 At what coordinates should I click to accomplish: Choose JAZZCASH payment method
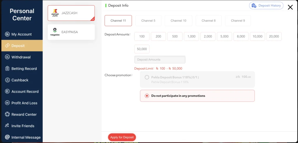pos(71,13)
